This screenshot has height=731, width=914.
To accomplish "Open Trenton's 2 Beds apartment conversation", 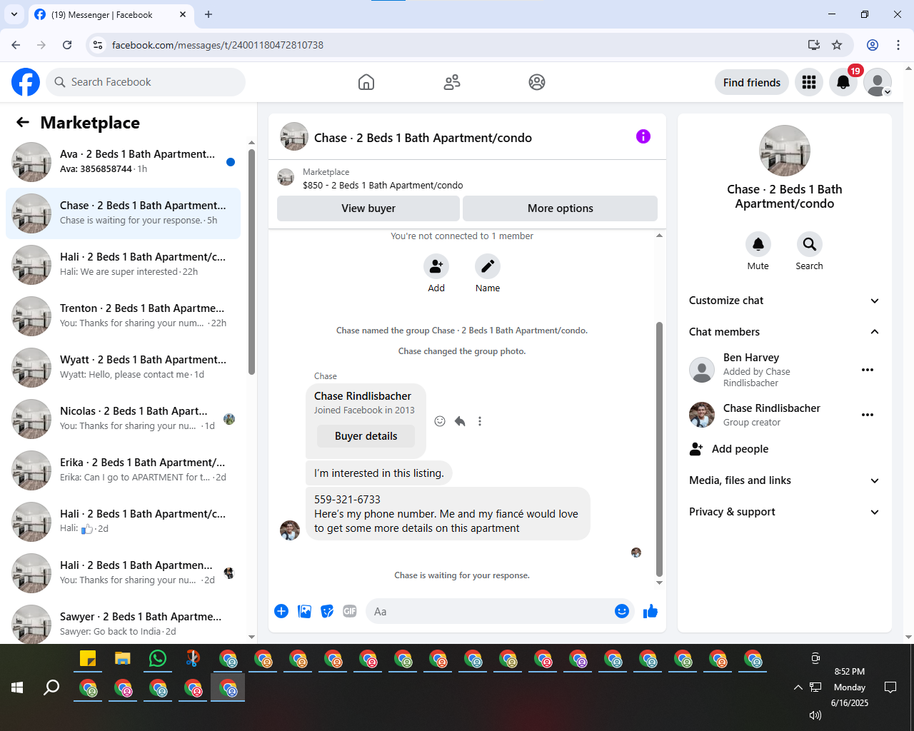I will [123, 316].
